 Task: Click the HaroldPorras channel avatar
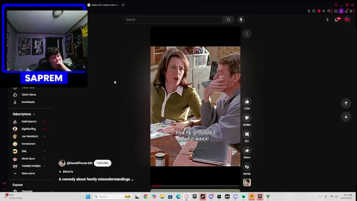(62, 163)
